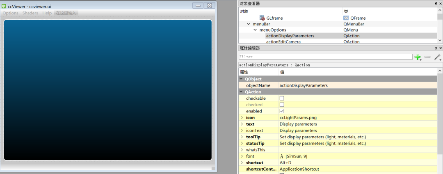Click the 'Alt+D' shortcut value
This screenshot has width=443, height=174.
(x=285, y=163)
